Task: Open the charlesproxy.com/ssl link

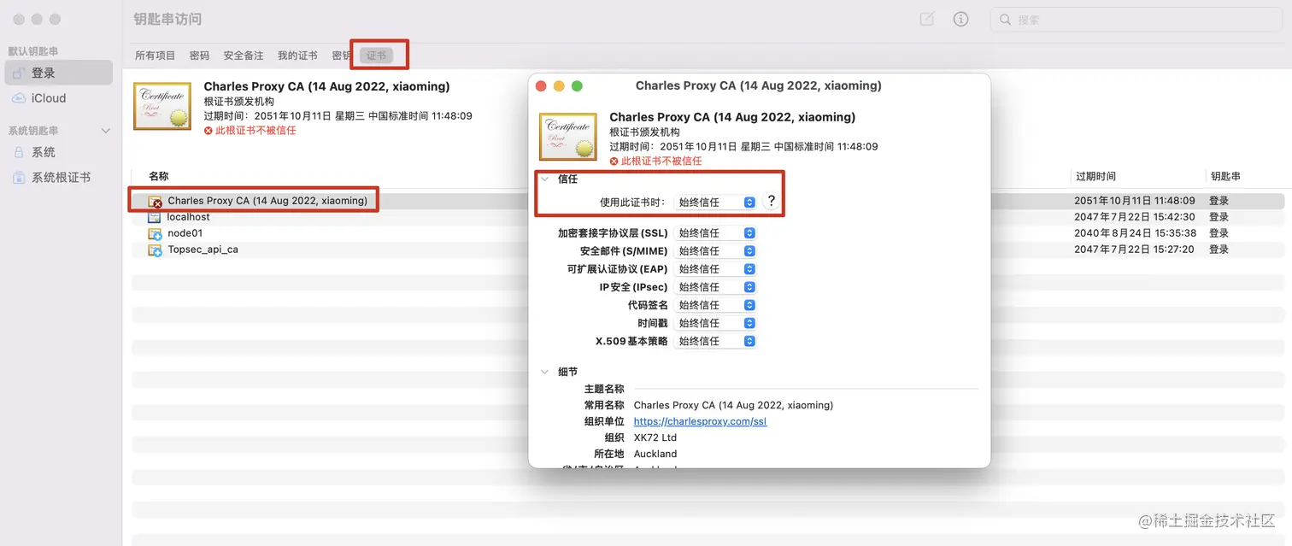Action: coord(700,421)
